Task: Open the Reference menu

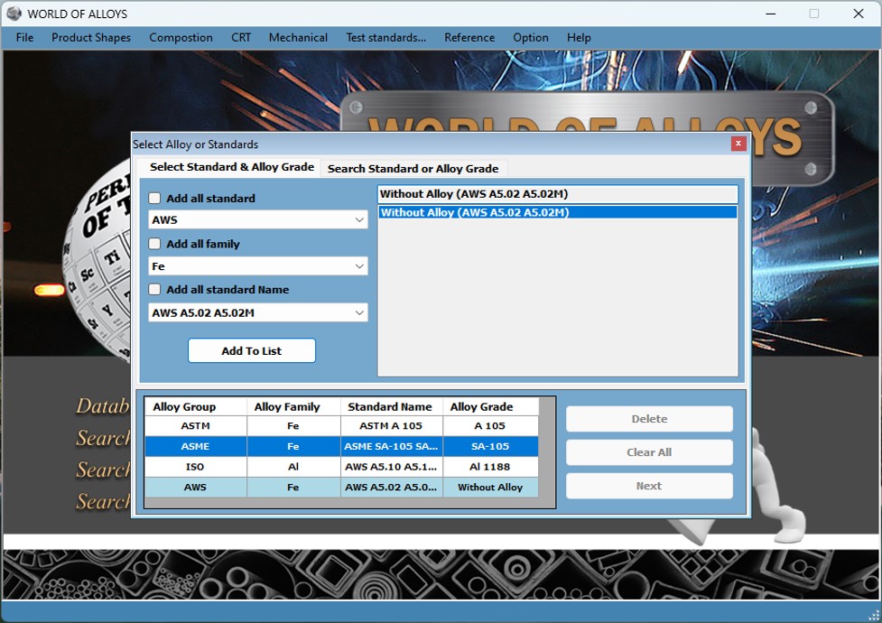Action: click(469, 38)
